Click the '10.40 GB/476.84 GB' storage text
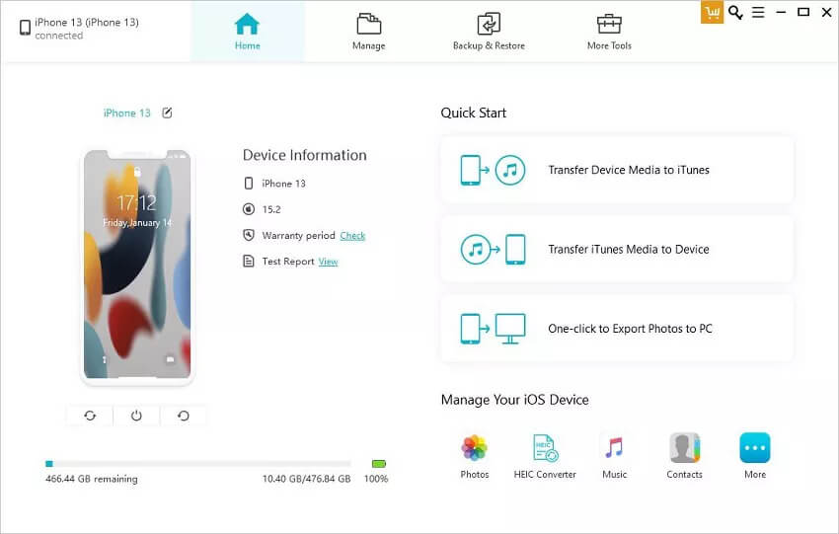 coord(306,479)
